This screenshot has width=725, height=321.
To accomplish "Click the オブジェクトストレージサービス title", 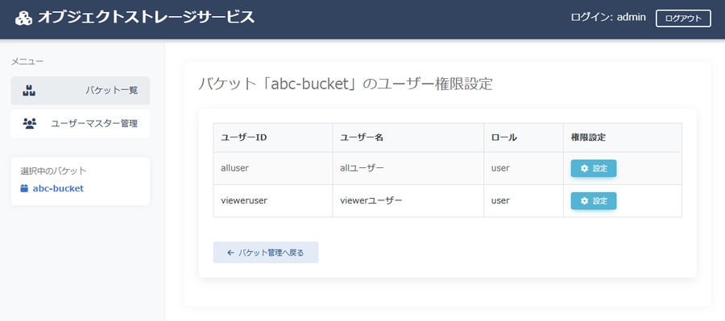I will (x=146, y=18).
